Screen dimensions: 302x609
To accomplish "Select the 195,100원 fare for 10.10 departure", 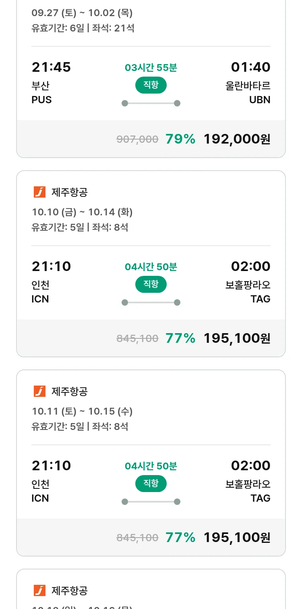I will 237,338.
